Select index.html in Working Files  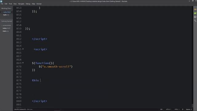pyautogui.click(x=7, y=12)
